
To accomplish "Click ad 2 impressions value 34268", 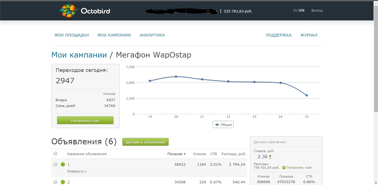I will [x=180, y=182].
